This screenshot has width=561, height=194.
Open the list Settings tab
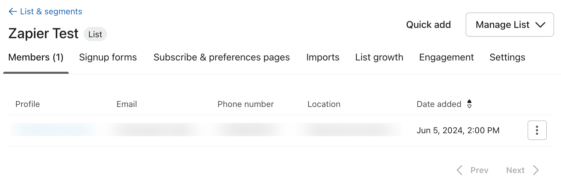pos(507,57)
